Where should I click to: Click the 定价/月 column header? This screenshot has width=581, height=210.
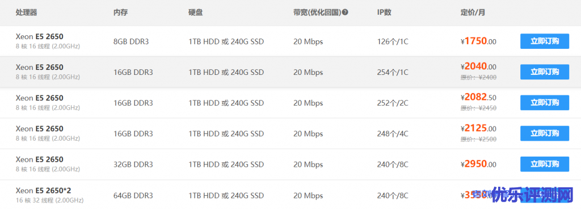tap(473, 12)
